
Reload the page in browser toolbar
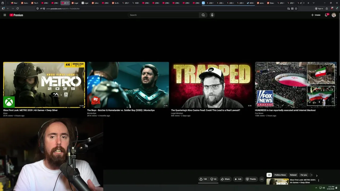18,8
